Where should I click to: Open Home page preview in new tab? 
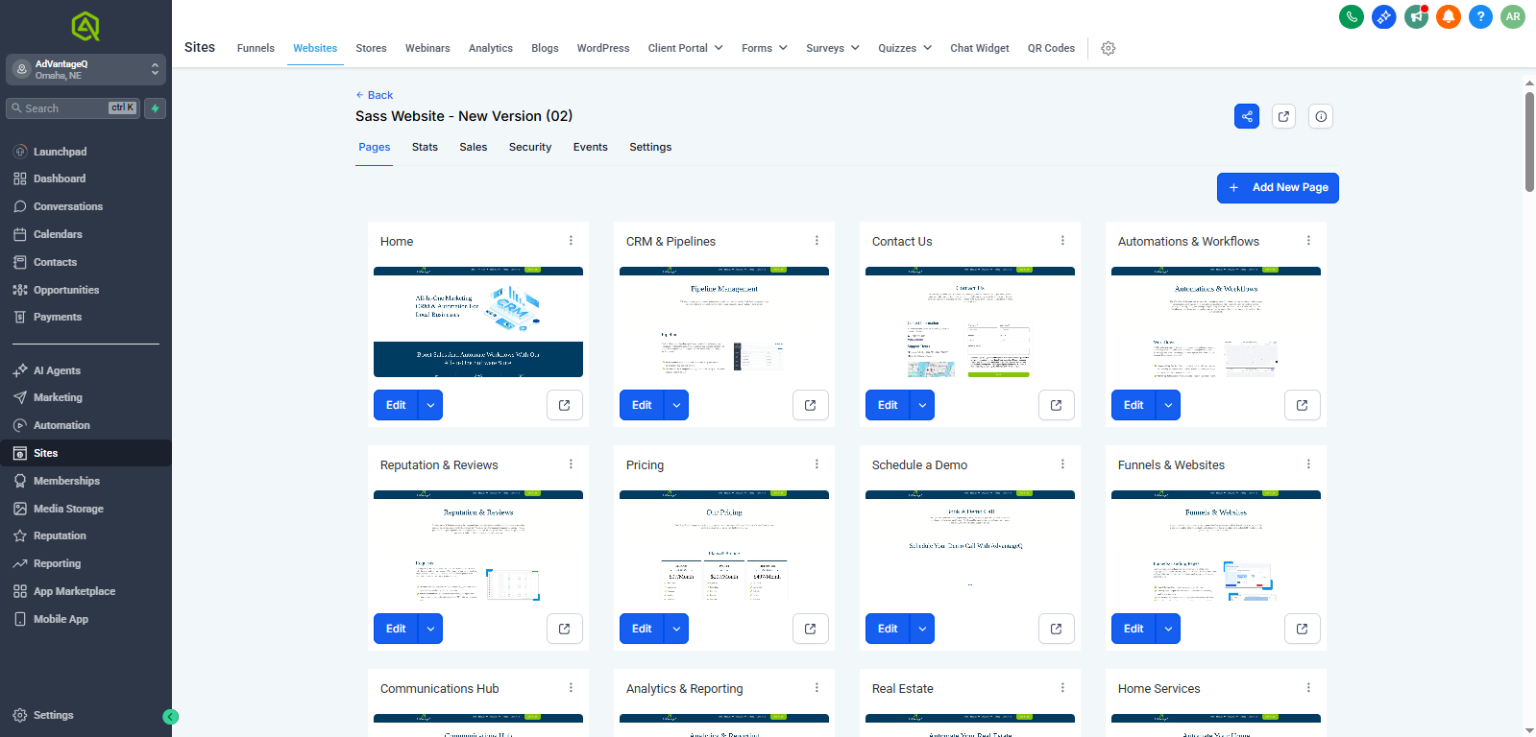tap(564, 405)
